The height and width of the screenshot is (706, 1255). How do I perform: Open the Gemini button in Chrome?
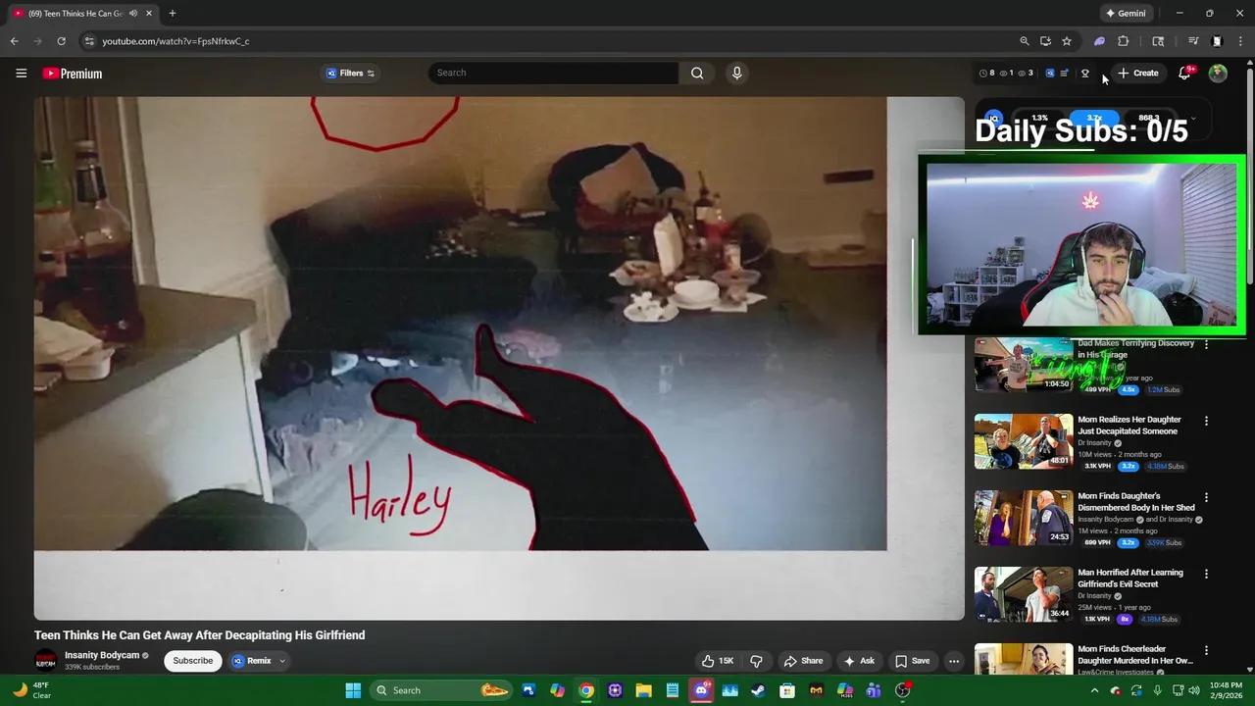(1126, 14)
